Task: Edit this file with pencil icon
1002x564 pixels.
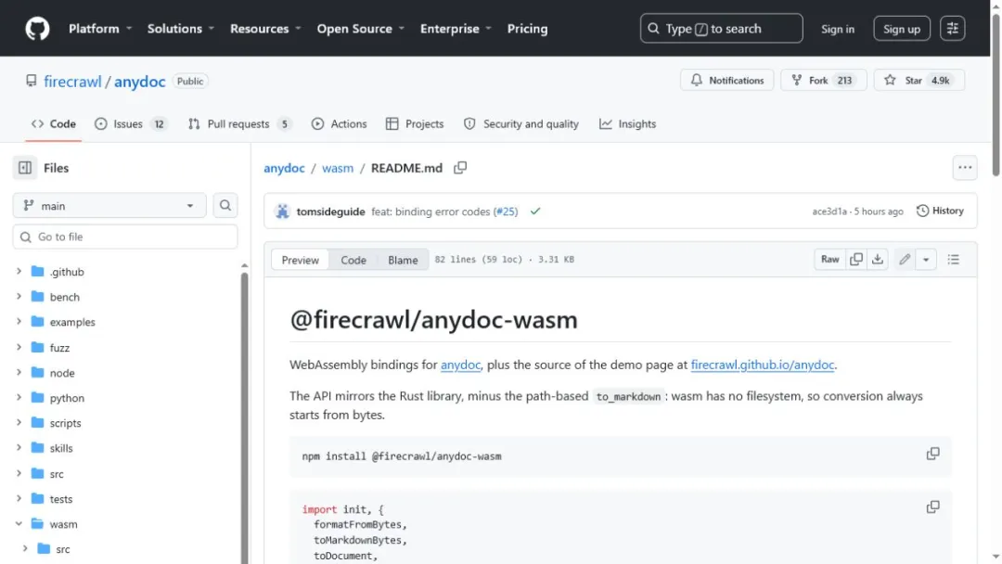Action: tap(905, 260)
